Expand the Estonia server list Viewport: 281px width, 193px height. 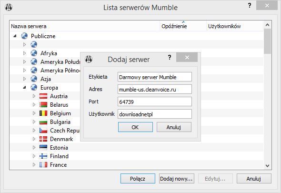click(x=34, y=147)
